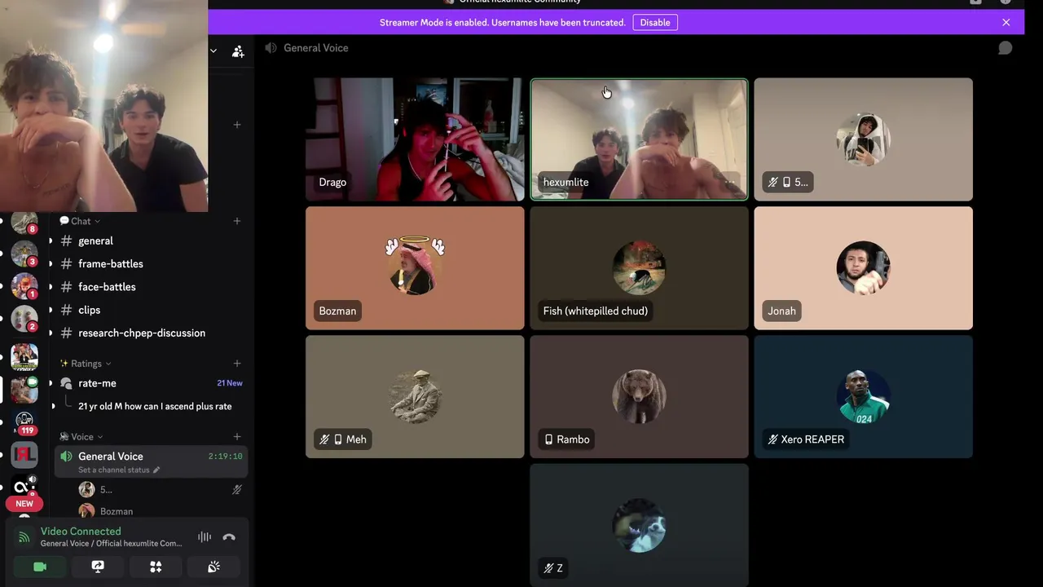
Task: Open the server icon with badge 2
Action: pyautogui.click(x=24, y=319)
